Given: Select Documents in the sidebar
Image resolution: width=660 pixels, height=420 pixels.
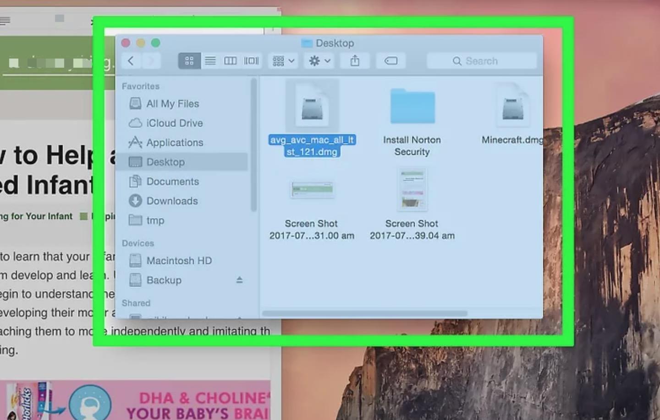Looking at the screenshot, I should click(x=172, y=182).
